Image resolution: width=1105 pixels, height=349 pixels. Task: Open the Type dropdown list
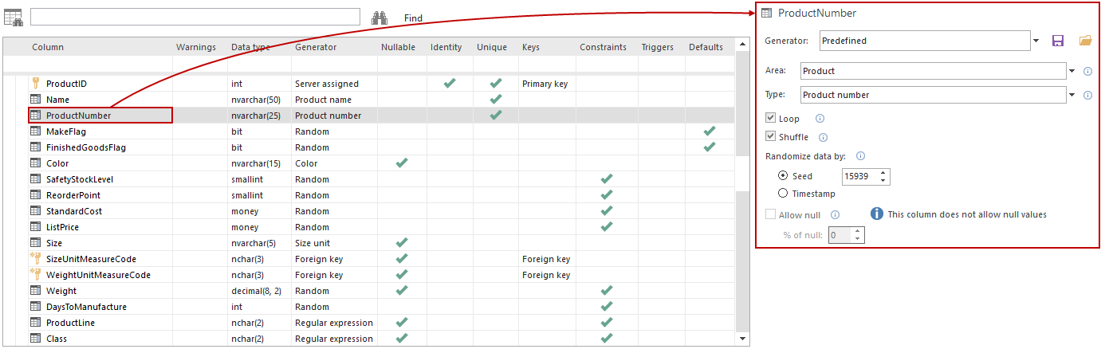click(x=1072, y=95)
